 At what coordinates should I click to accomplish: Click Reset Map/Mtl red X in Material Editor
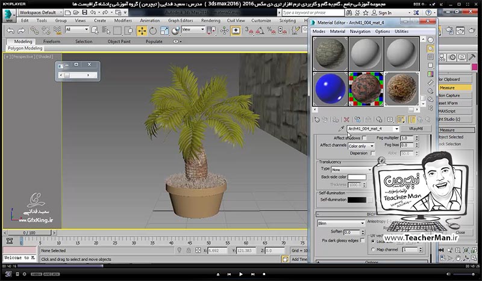click(x=346, y=120)
